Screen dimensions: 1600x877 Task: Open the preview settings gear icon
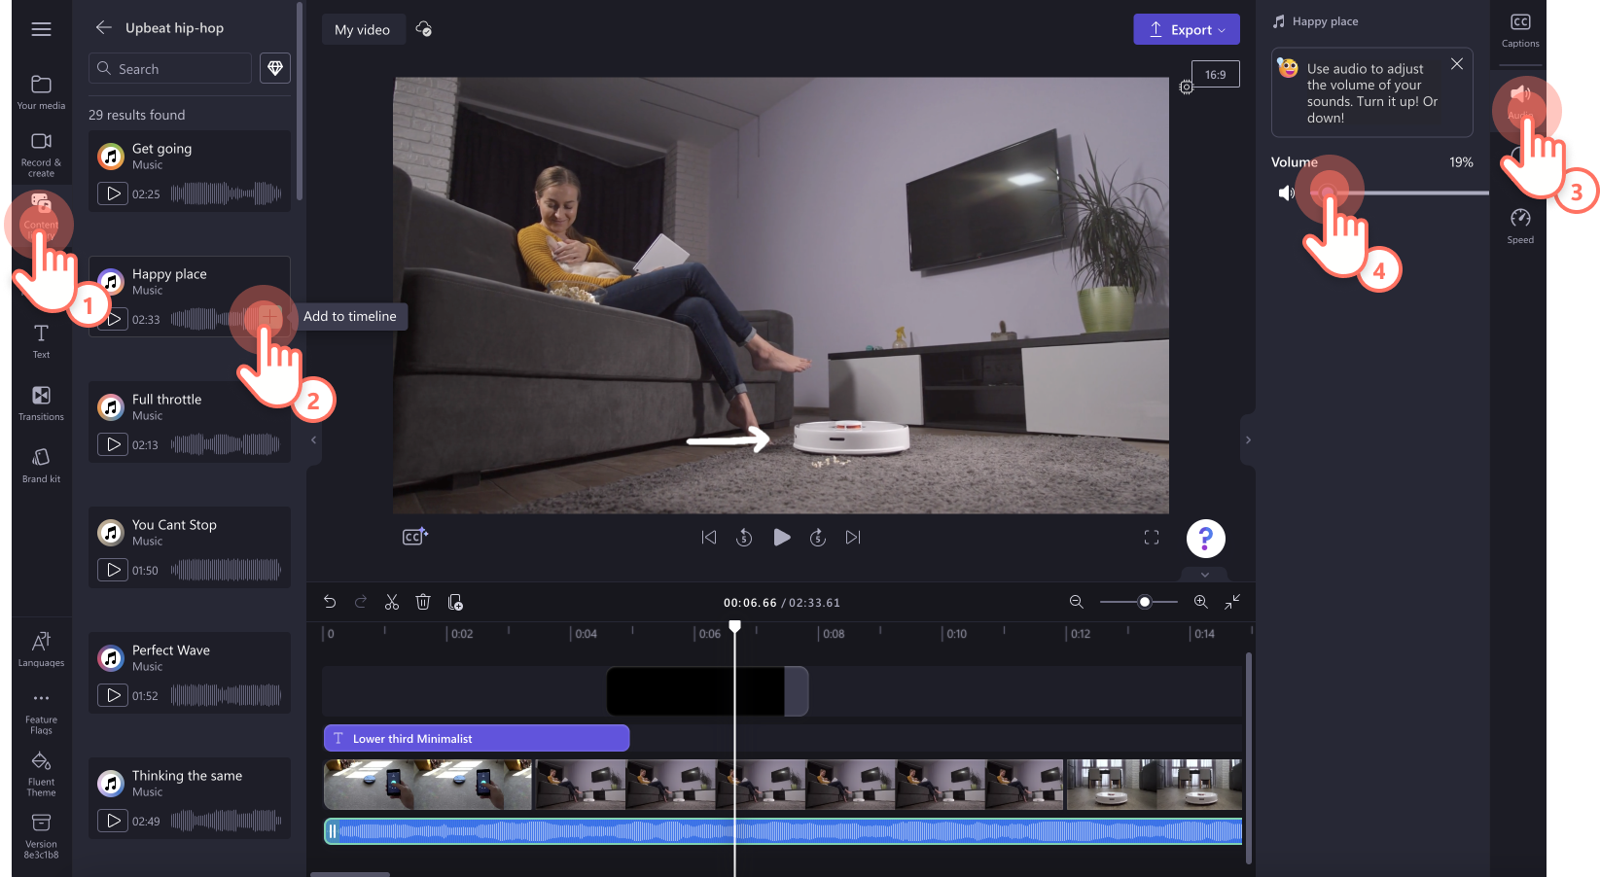click(1186, 88)
